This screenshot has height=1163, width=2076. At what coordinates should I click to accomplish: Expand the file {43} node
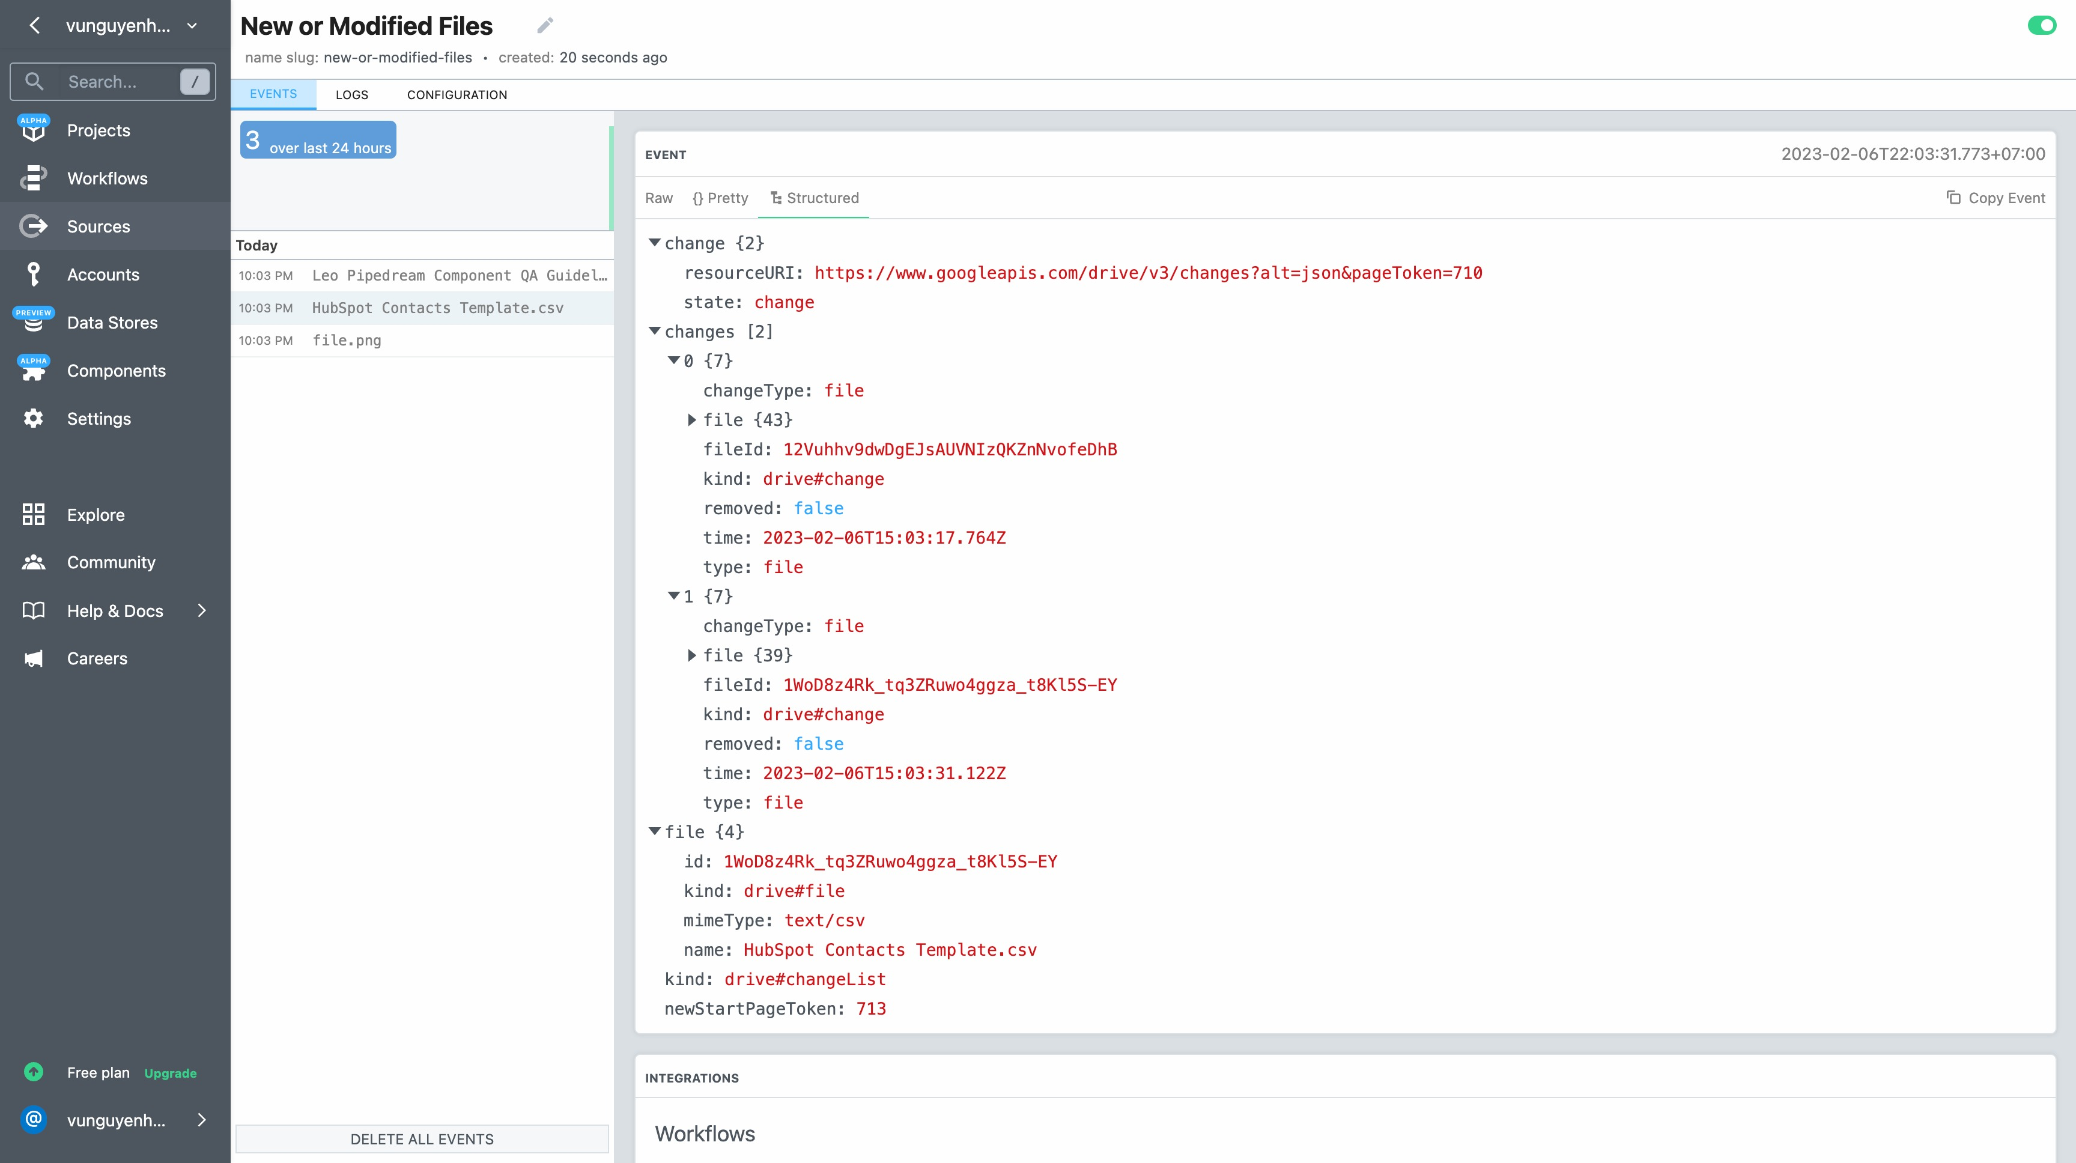[691, 420]
